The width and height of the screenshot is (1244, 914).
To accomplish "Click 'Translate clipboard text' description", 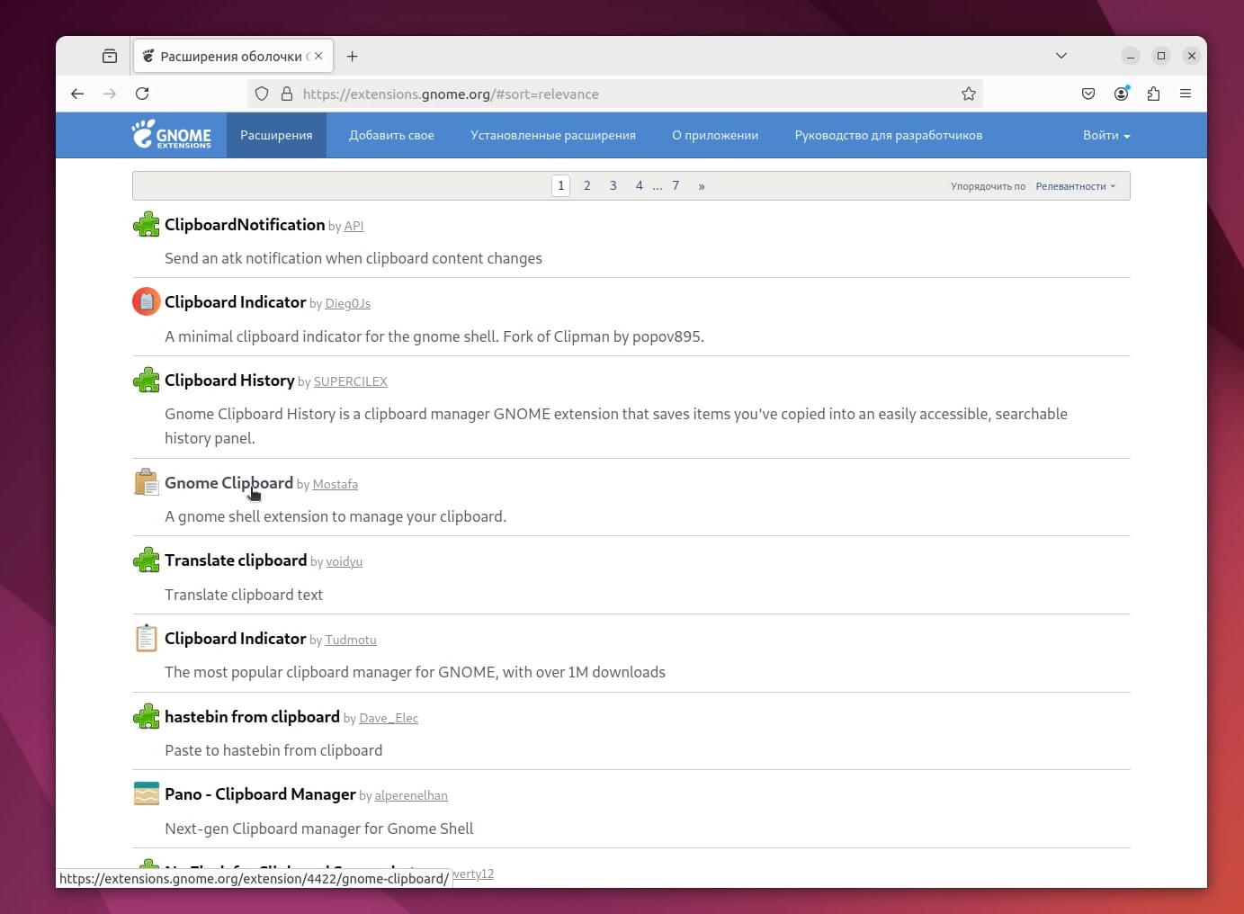I will pyautogui.click(x=244, y=595).
